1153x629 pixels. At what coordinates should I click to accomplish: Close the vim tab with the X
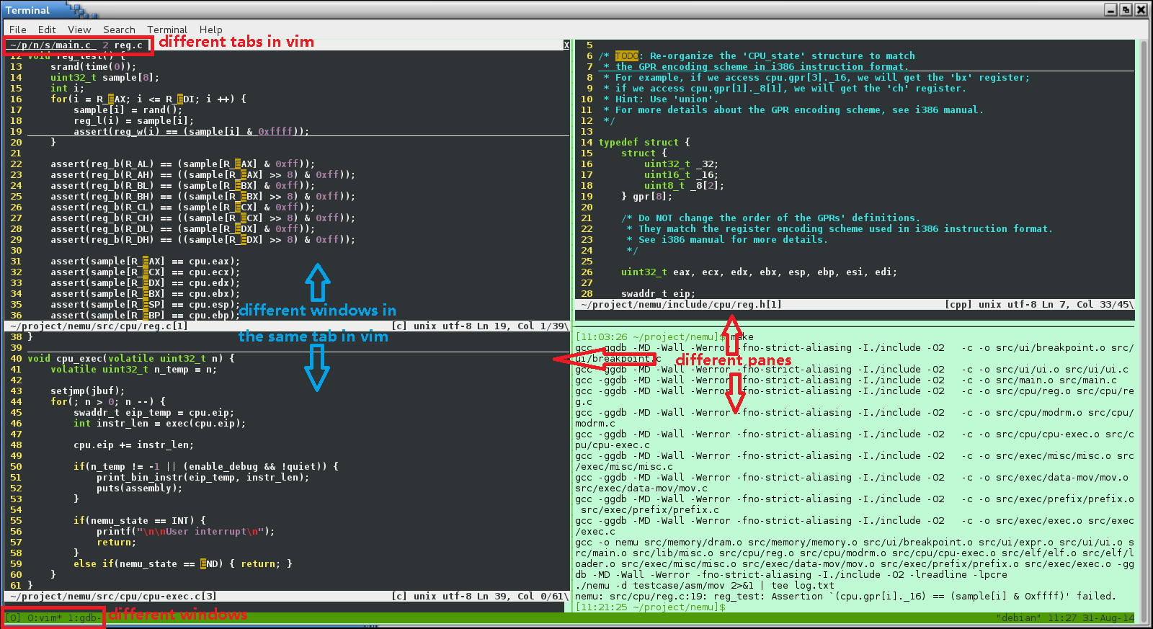click(x=566, y=45)
